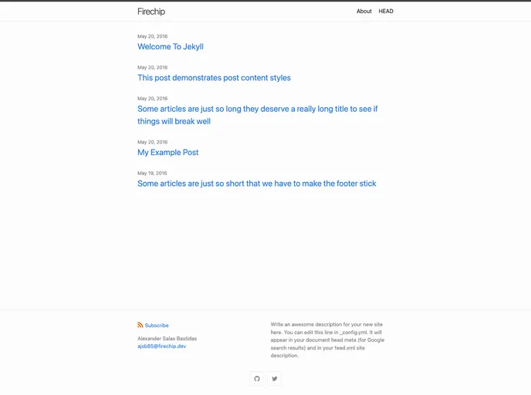Go to the Firechip site title

click(x=151, y=12)
